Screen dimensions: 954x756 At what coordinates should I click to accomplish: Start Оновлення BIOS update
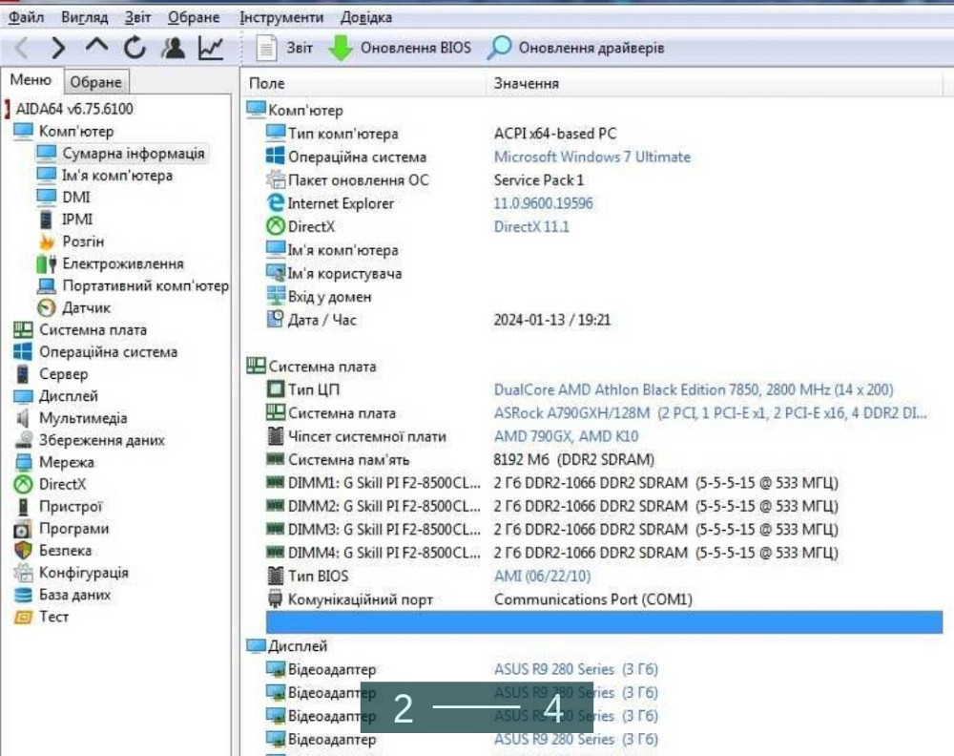pos(401,48)
